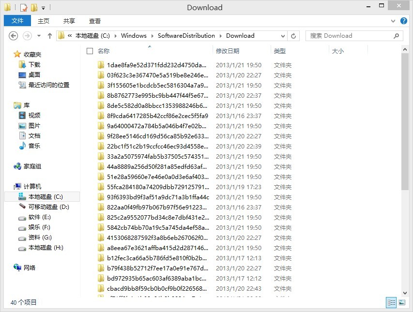This screenshot has width=413, height=312.
Task: Open 最近访问的位置 in favorites
Action: (49, 85)
